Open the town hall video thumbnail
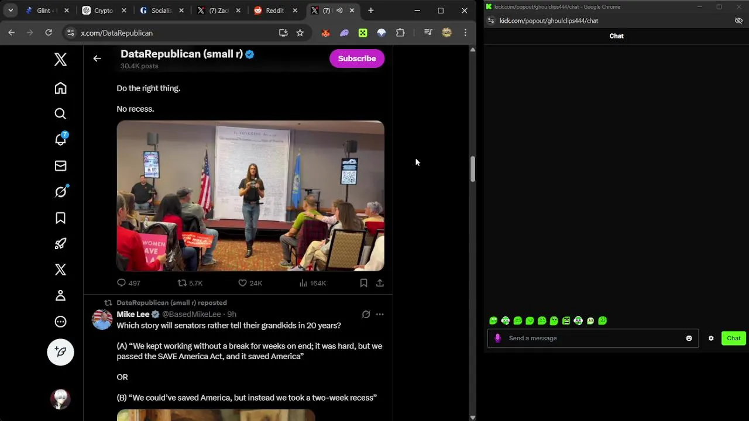749x421 pixels. point(250,196)
